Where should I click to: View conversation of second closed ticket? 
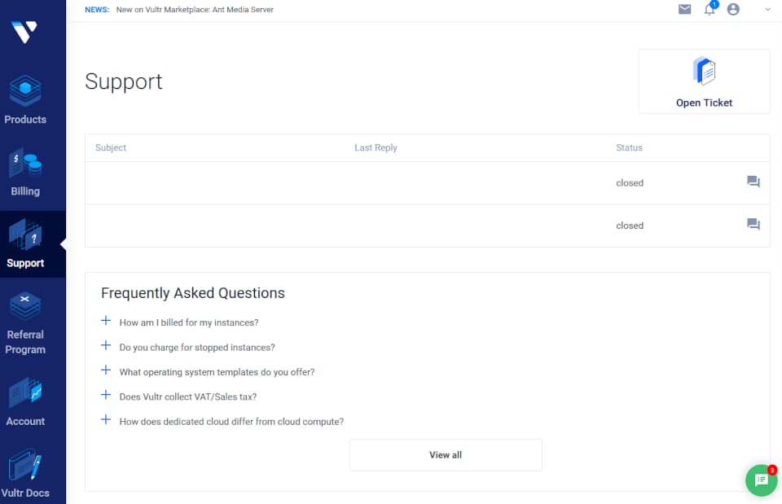point(753,225)
